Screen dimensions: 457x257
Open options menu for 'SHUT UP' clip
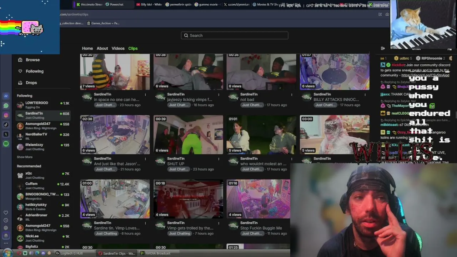(219, 159)
